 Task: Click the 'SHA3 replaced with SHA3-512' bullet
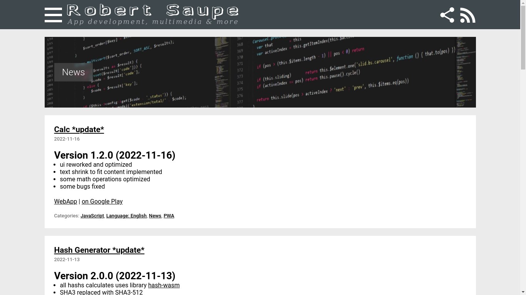click(x=101, y=292)
